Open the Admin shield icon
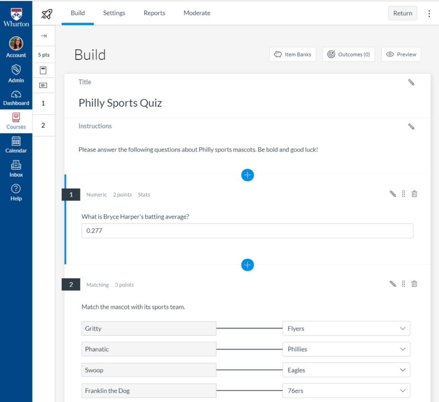Image resolution: width=439 pixels, height=402 pixels. click(16, 70)
